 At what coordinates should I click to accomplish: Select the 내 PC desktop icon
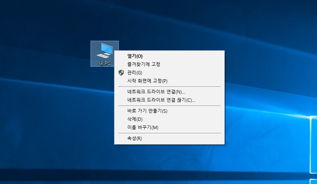pyautogui.click(x=105, y=54)
